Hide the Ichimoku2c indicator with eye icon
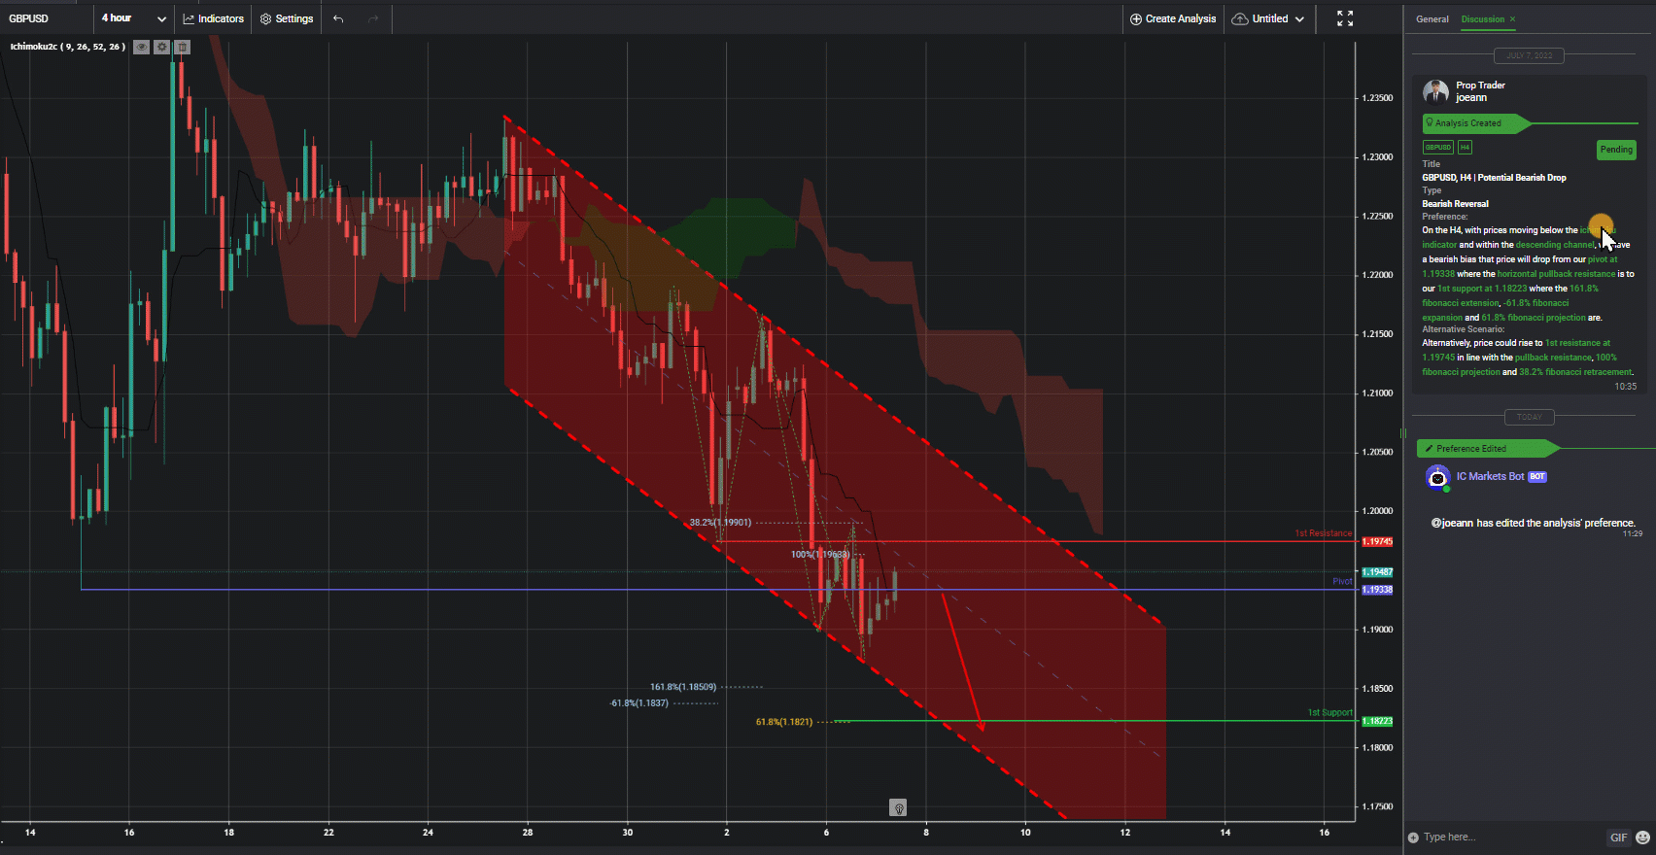 tap(142, 47)
